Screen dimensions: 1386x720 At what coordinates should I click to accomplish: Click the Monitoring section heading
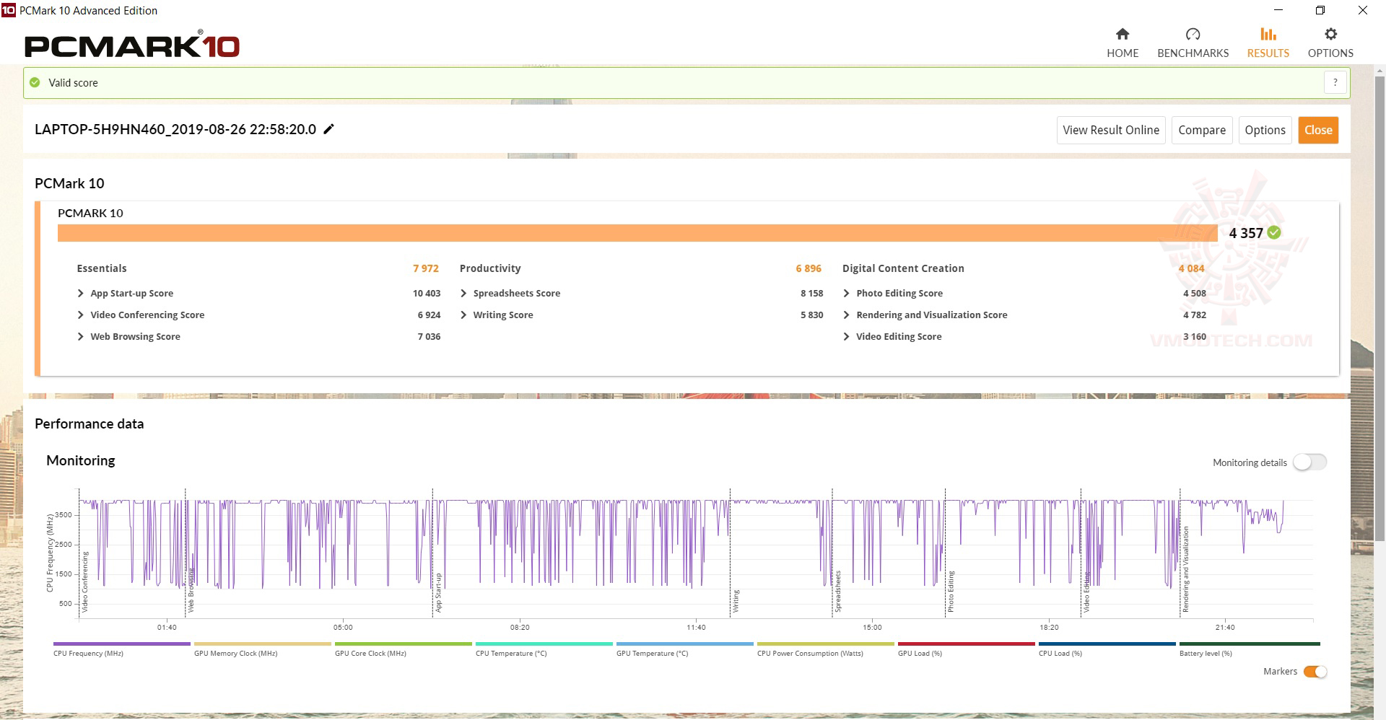[x=81, y=460]
